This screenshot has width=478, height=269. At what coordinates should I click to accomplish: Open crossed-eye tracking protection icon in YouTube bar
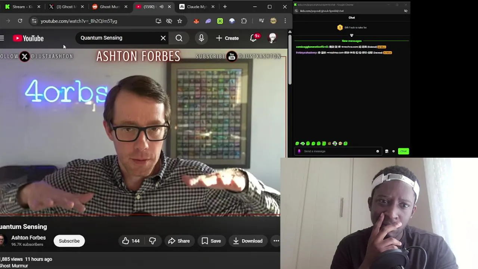click(x=169, y=21)
